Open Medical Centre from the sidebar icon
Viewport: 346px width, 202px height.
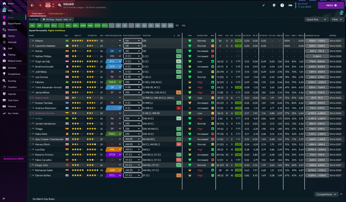4,61
